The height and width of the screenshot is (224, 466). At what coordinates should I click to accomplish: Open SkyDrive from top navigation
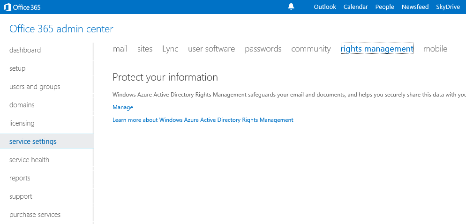point(448,7)
